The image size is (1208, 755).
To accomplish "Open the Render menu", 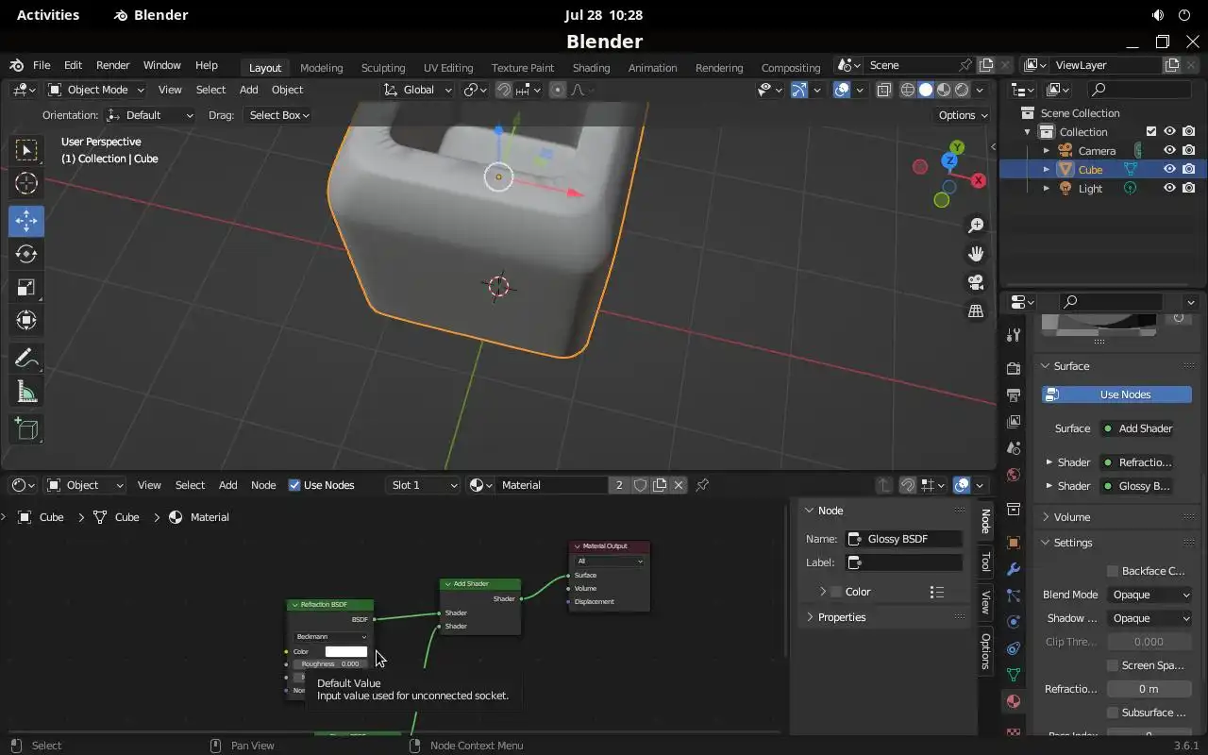I will click(112, 65).
